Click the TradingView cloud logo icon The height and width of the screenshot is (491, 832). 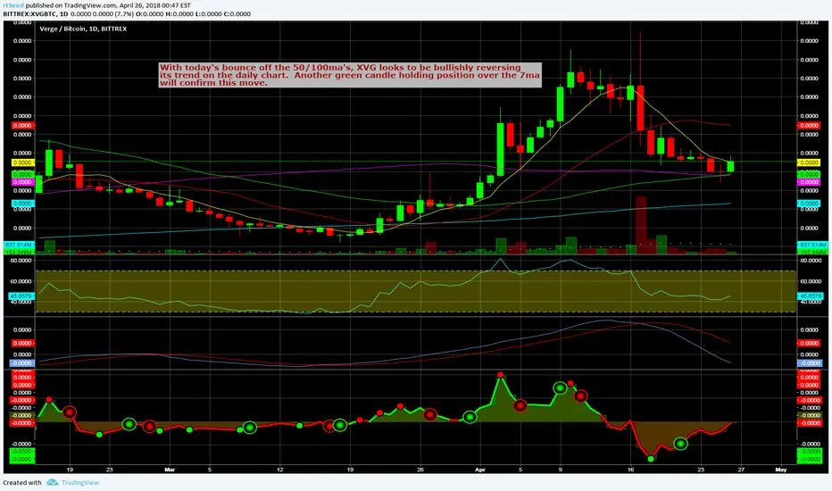coord(52,482)
